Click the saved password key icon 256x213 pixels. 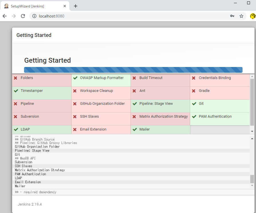tap(232, 16)
